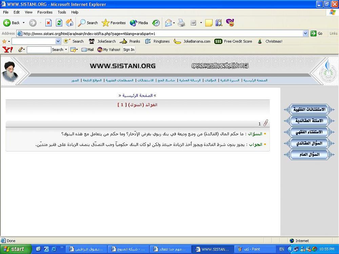Click the Ringtones toolbar button
339x254 pixels.
point(157,41)
